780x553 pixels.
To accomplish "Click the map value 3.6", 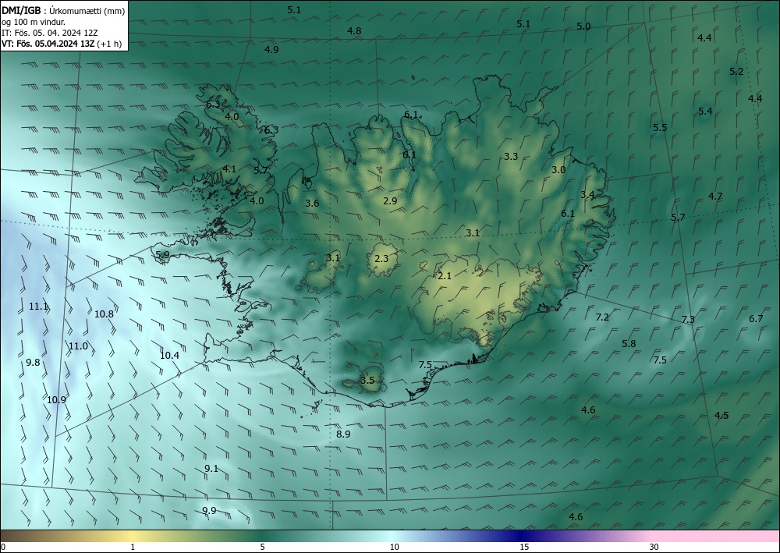I will [x=312, y=203].
